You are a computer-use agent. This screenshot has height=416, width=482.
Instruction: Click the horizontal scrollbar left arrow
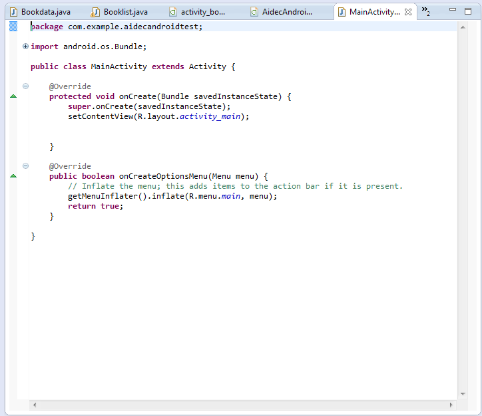35,405
